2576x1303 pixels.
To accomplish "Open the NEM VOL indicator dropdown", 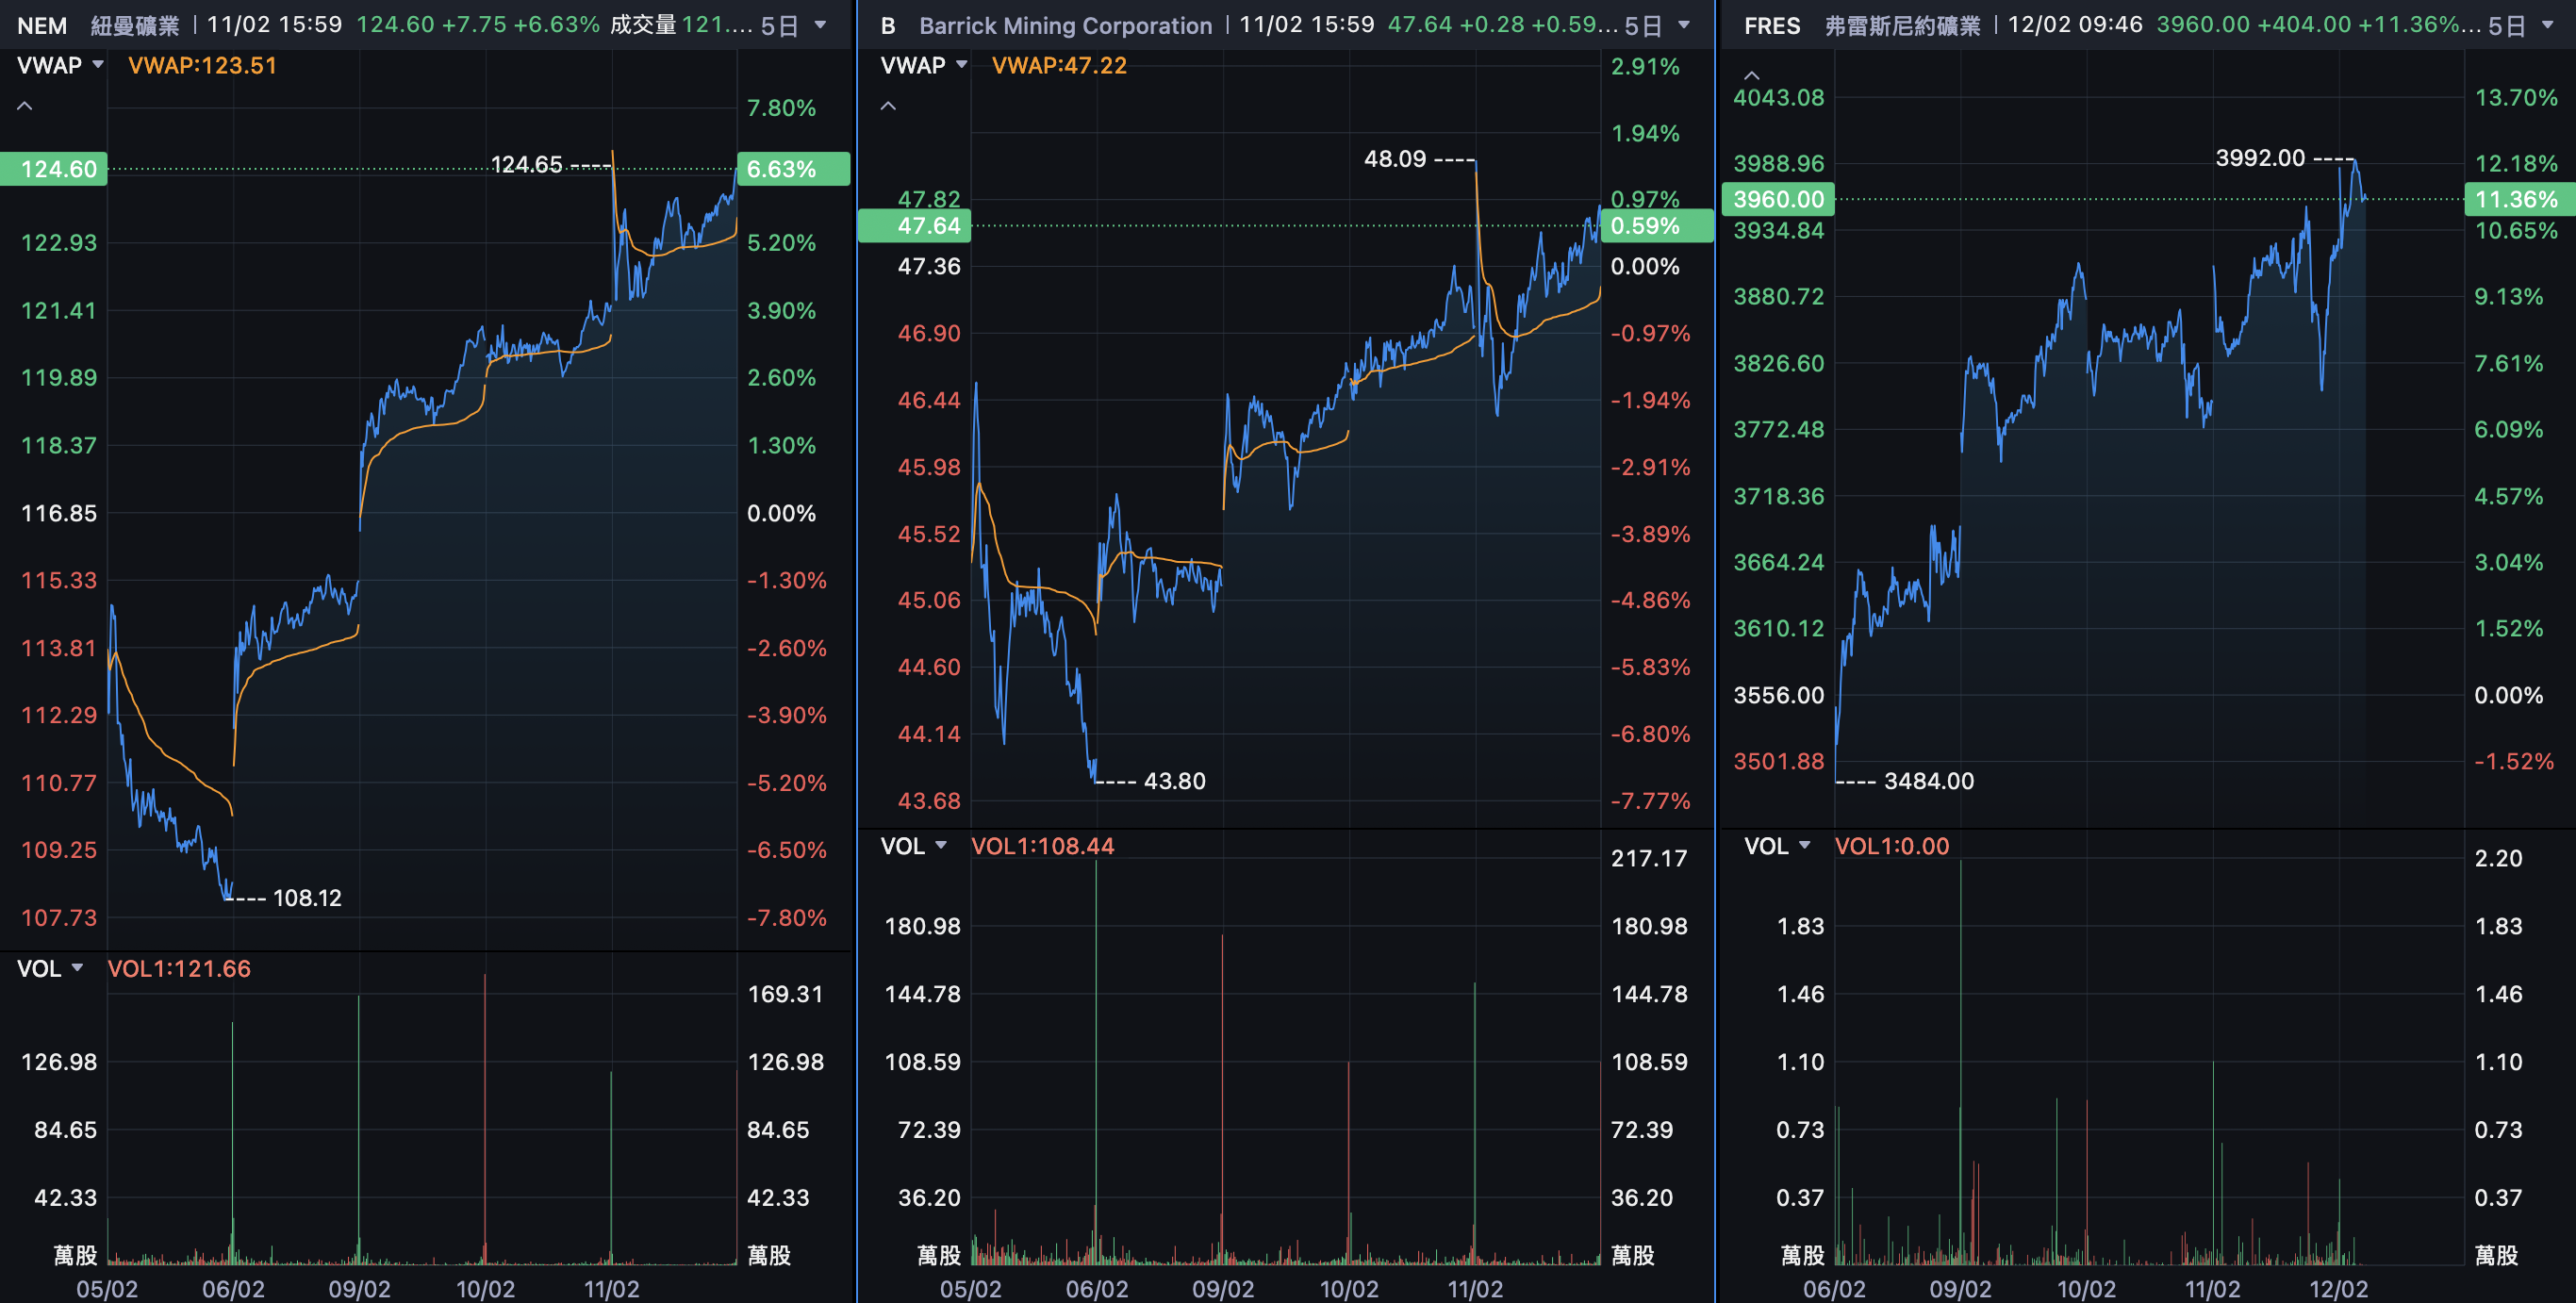I will tap(77, 968).
